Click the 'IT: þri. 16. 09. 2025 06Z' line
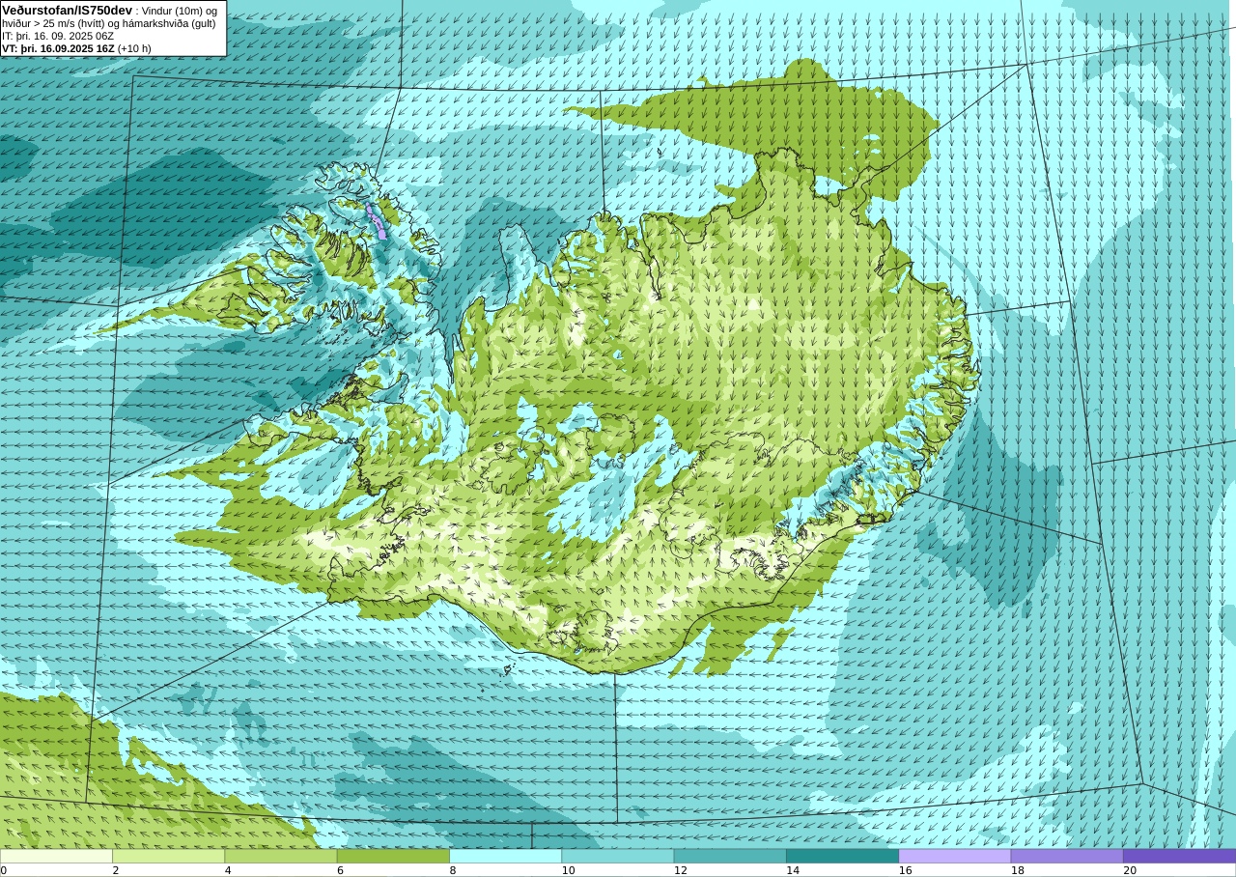1236x877 pixels. [58, 36]
